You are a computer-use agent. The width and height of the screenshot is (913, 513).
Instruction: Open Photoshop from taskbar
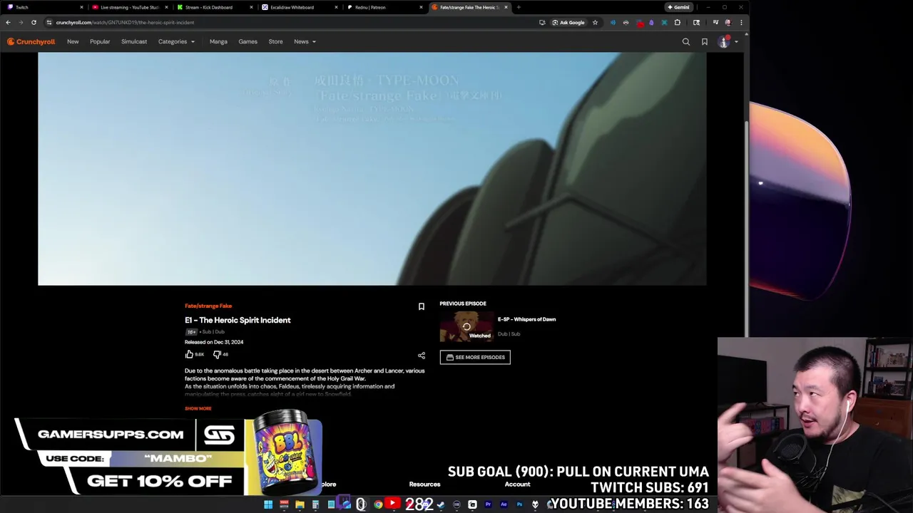[x=519, y=504]
